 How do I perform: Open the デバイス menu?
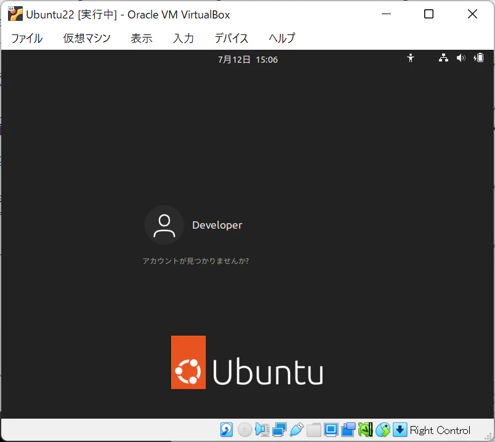tap(231, 38)
